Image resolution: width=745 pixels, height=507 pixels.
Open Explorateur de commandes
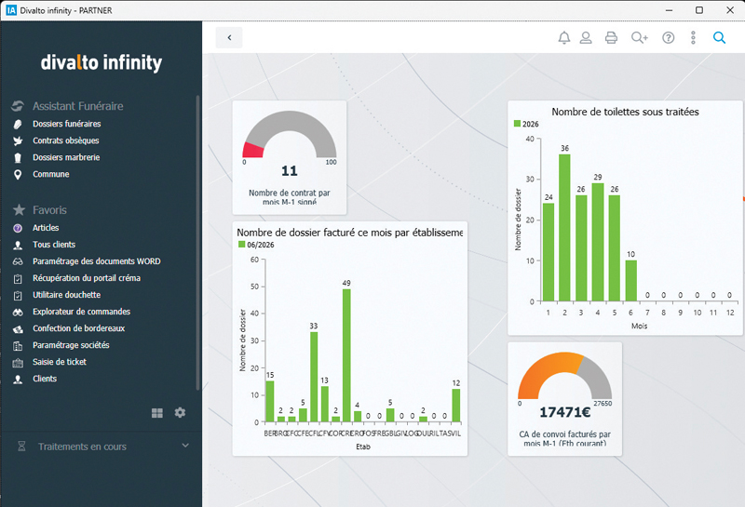coord(81,312)
